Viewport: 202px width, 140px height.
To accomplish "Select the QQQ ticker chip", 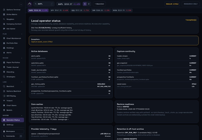I will coord(80,10).
